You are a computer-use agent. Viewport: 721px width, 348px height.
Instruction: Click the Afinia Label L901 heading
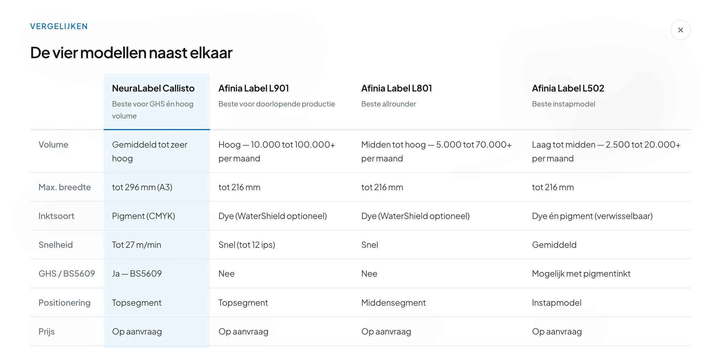click(254, 88)
